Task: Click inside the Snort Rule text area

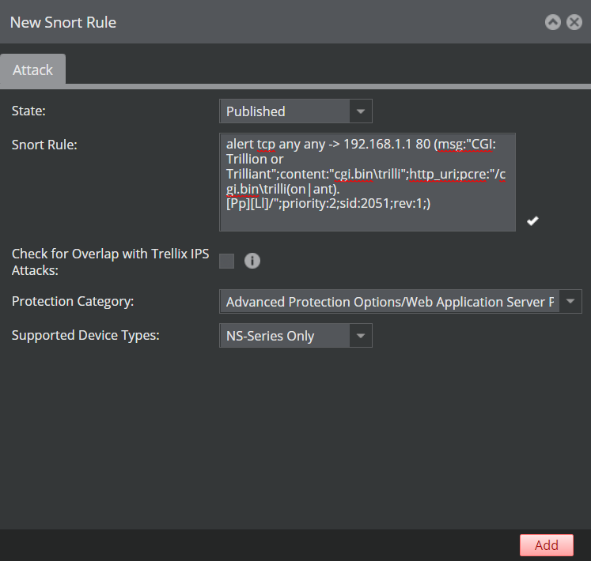Action: click(367, 182)
